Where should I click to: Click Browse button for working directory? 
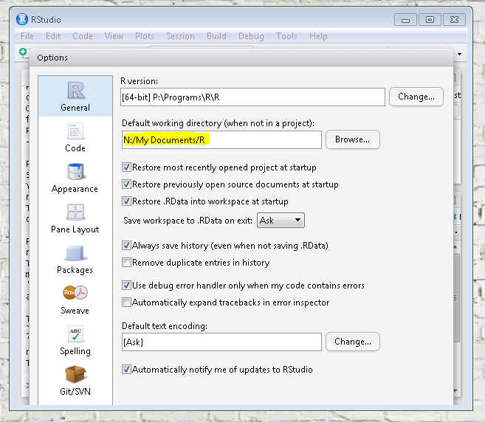(x=353, y=139)
